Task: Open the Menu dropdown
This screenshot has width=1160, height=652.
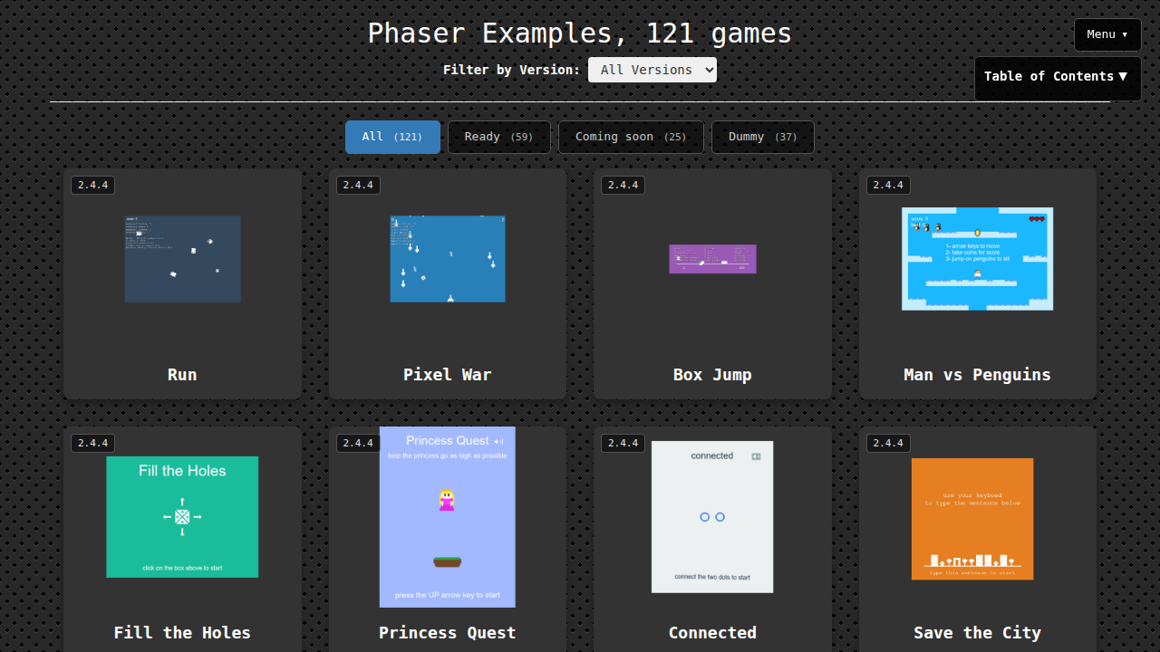Action: click(1107, 34)
